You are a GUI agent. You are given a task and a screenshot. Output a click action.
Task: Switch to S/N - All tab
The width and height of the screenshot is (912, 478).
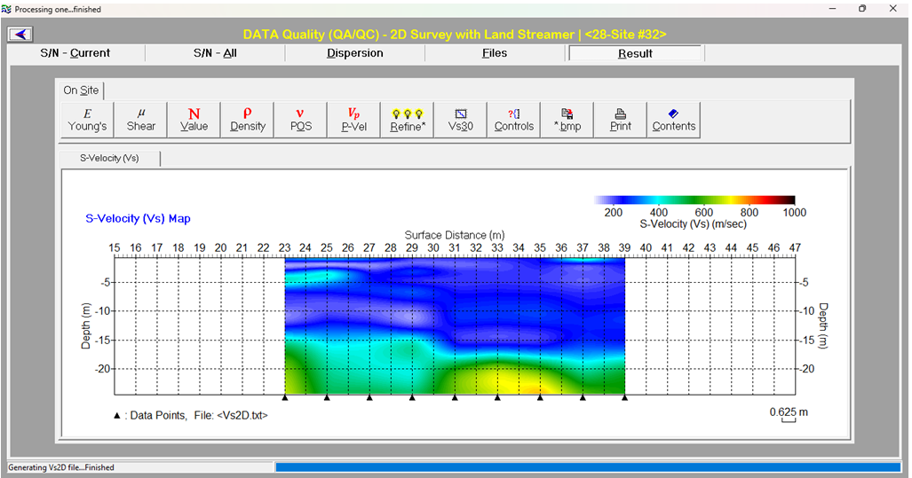[x=215, y=53]
